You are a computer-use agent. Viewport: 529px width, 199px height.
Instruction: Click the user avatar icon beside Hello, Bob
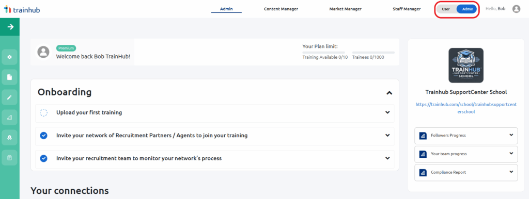coord(516,9)
